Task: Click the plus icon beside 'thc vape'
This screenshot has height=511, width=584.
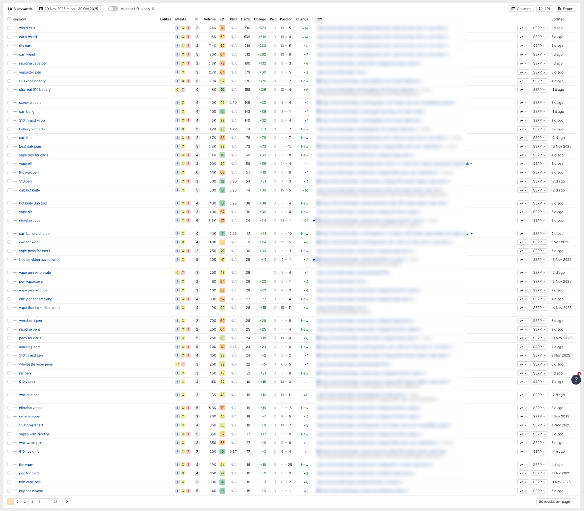Action: 15,465
